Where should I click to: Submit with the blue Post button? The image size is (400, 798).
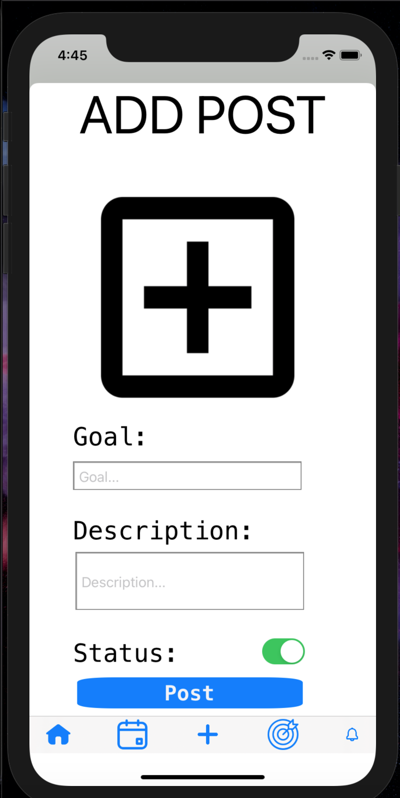coord(190,693)
